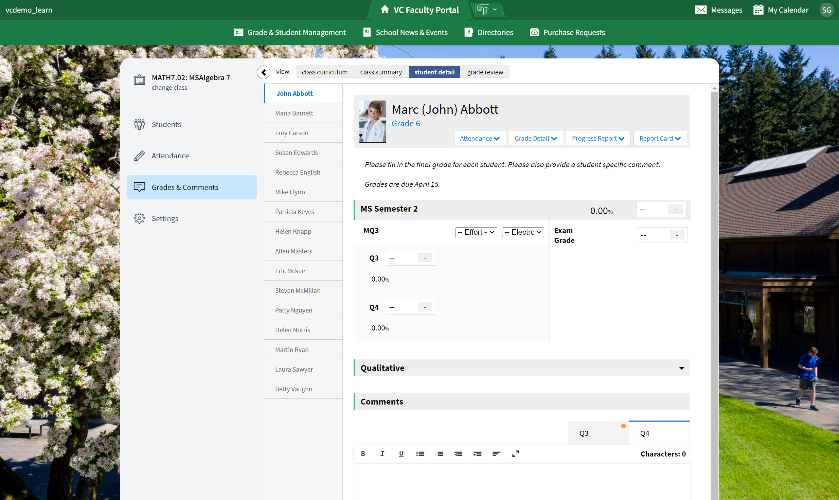This screenshot has width=839, height=500.
Task: Open the Report Card dropdown
Action: (x=659, y=138)
